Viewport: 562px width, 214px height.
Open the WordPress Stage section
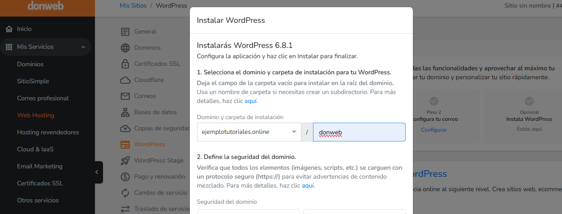coord(159,161)
